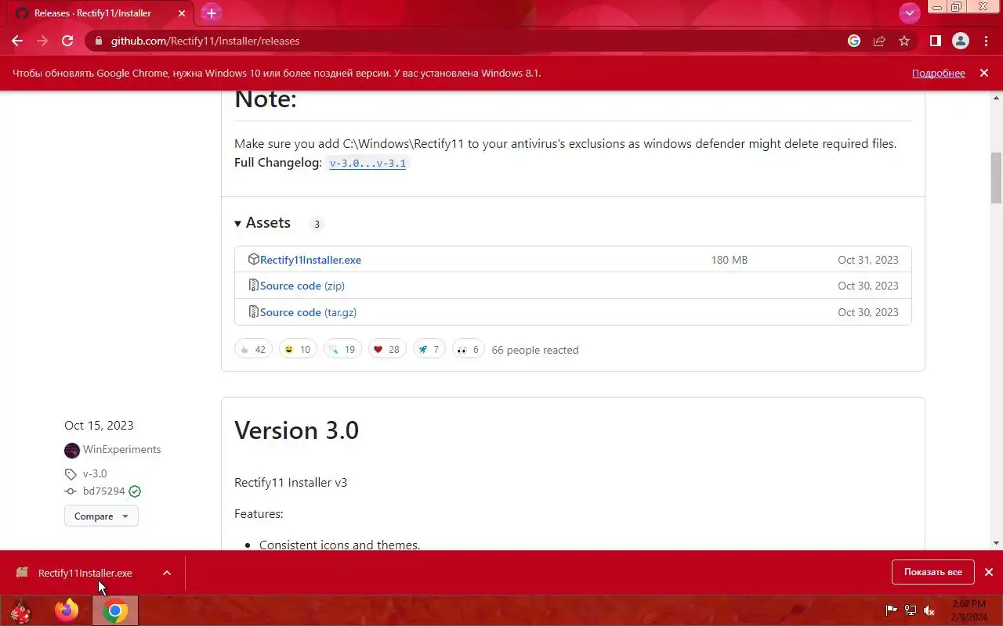Click the WinExperiments avatar image
This screenshot has width=1003, height=626.
click(x=72, y=450)
